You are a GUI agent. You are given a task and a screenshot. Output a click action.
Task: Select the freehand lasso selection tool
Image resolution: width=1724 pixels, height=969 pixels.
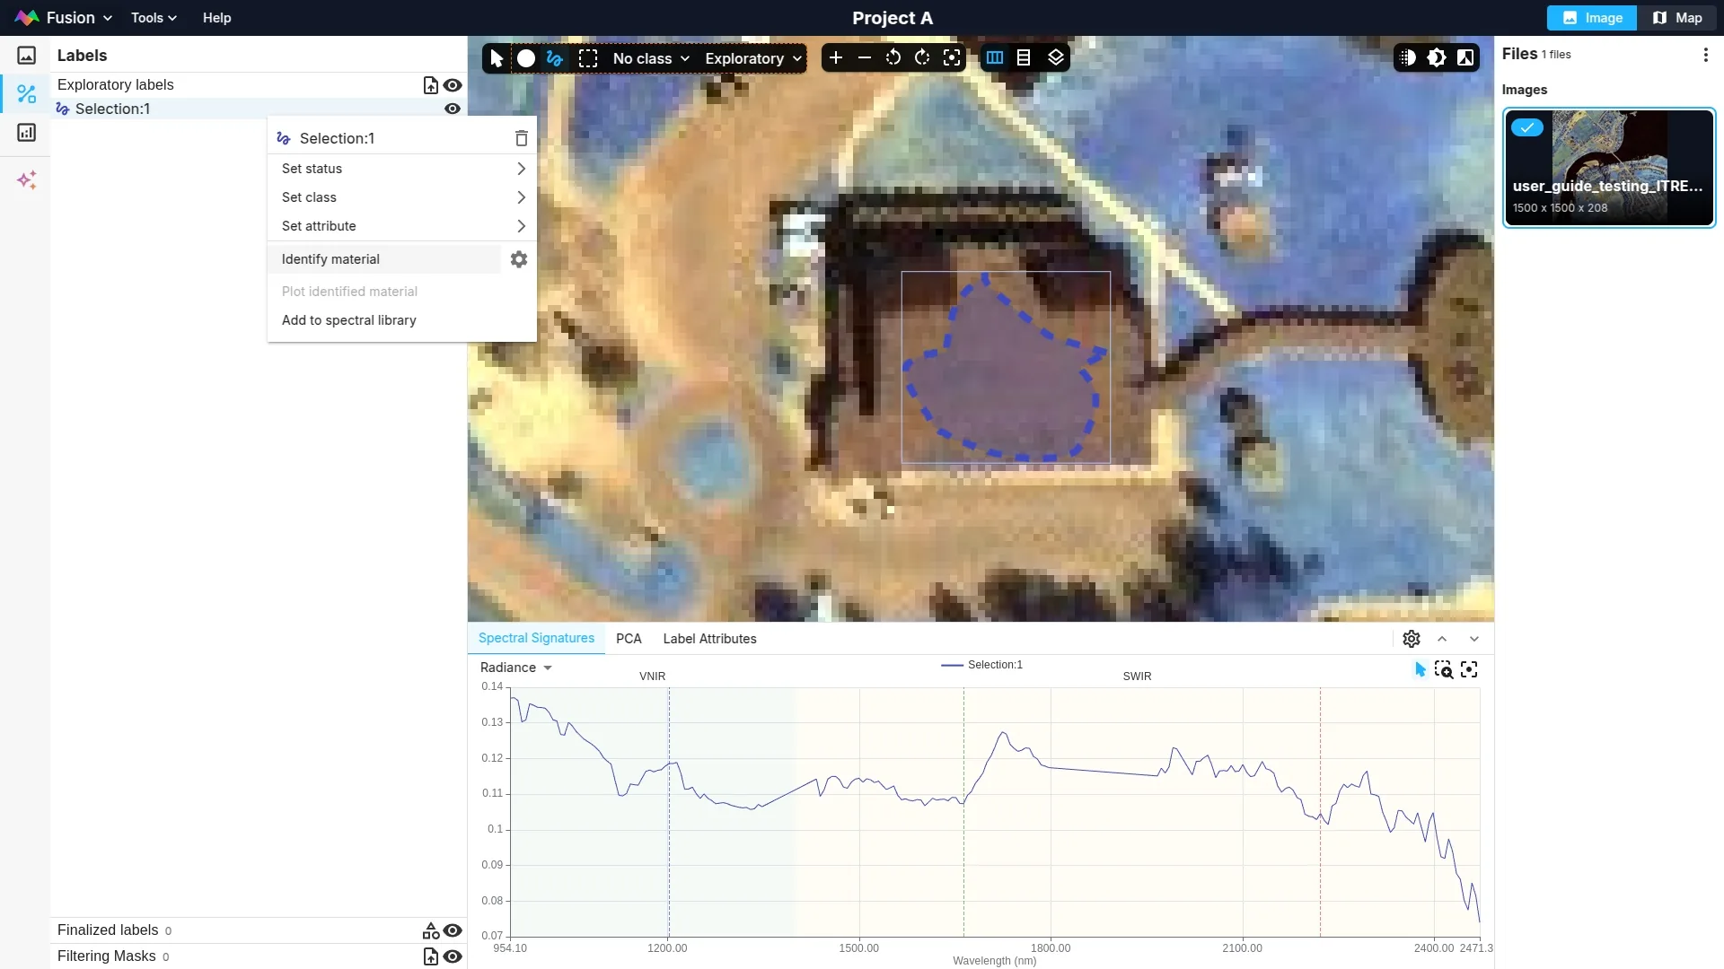coord(555,58)
